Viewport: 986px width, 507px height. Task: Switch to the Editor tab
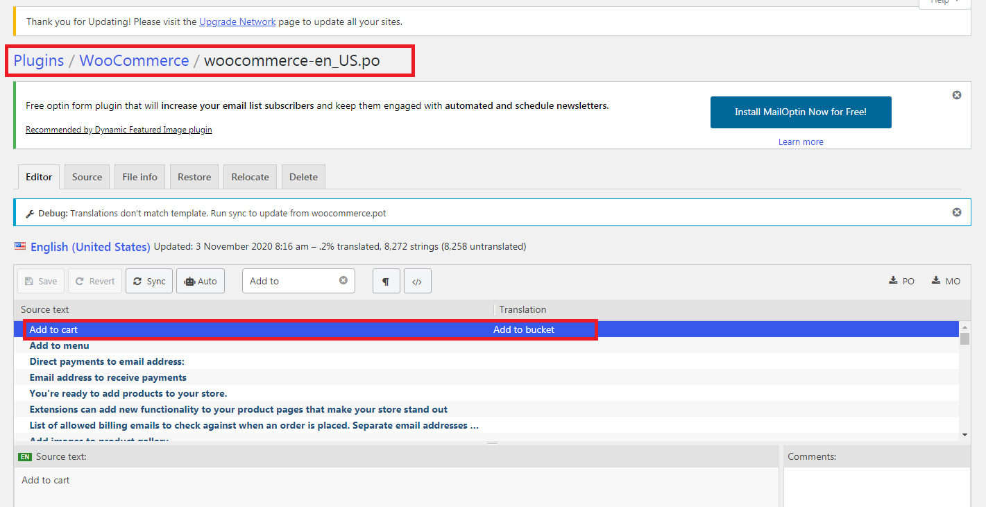pos(39,177)
